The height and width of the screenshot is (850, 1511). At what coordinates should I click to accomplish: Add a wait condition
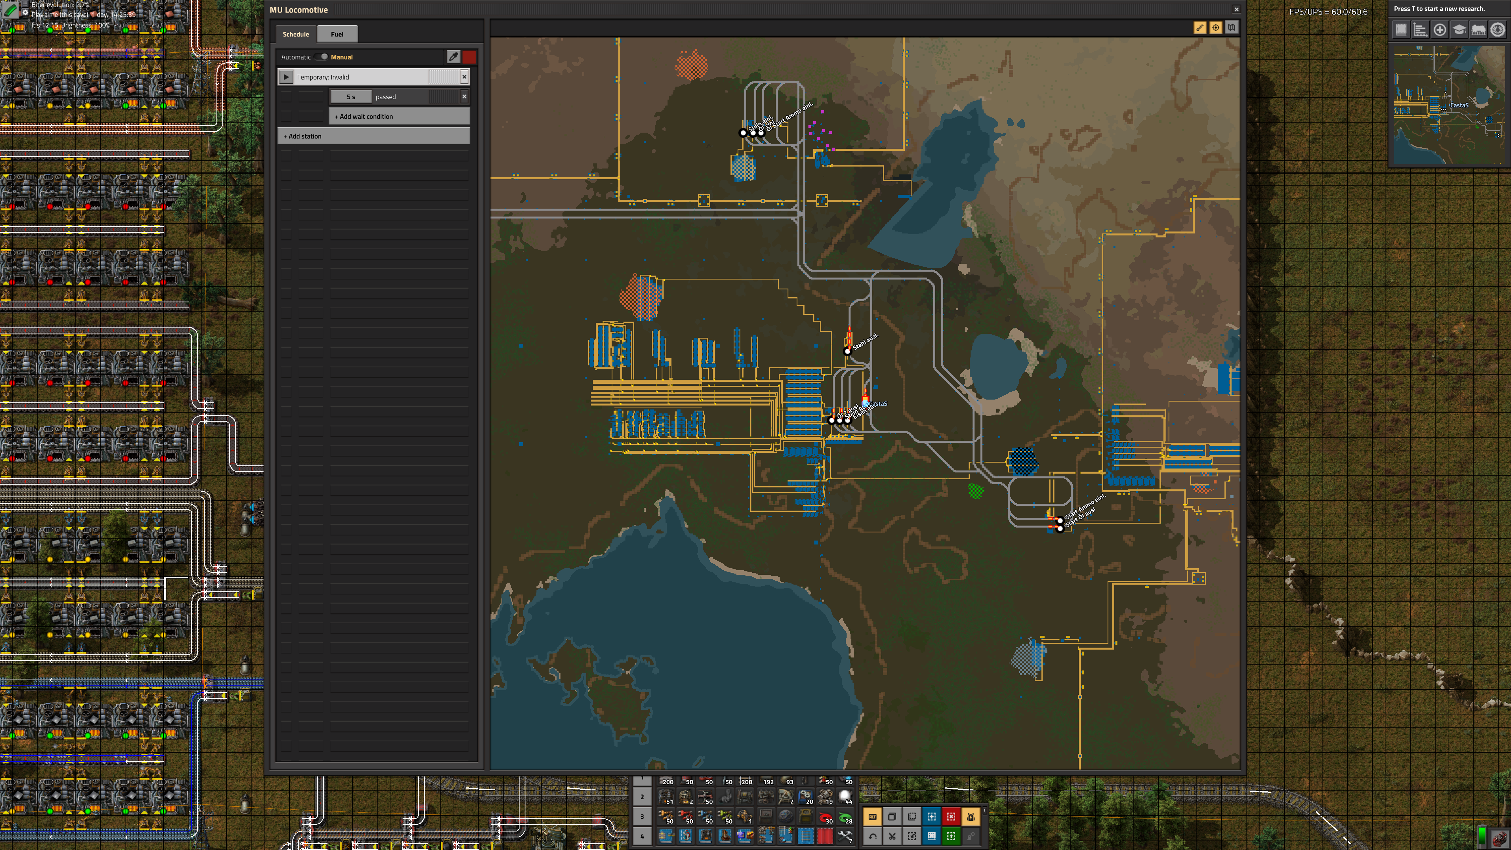(x=399, y=116)
